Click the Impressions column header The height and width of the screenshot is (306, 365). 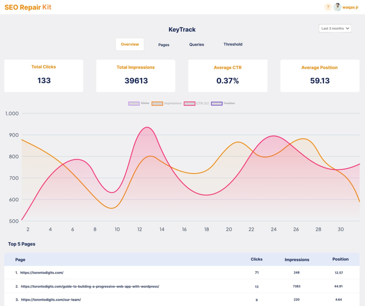297,260
